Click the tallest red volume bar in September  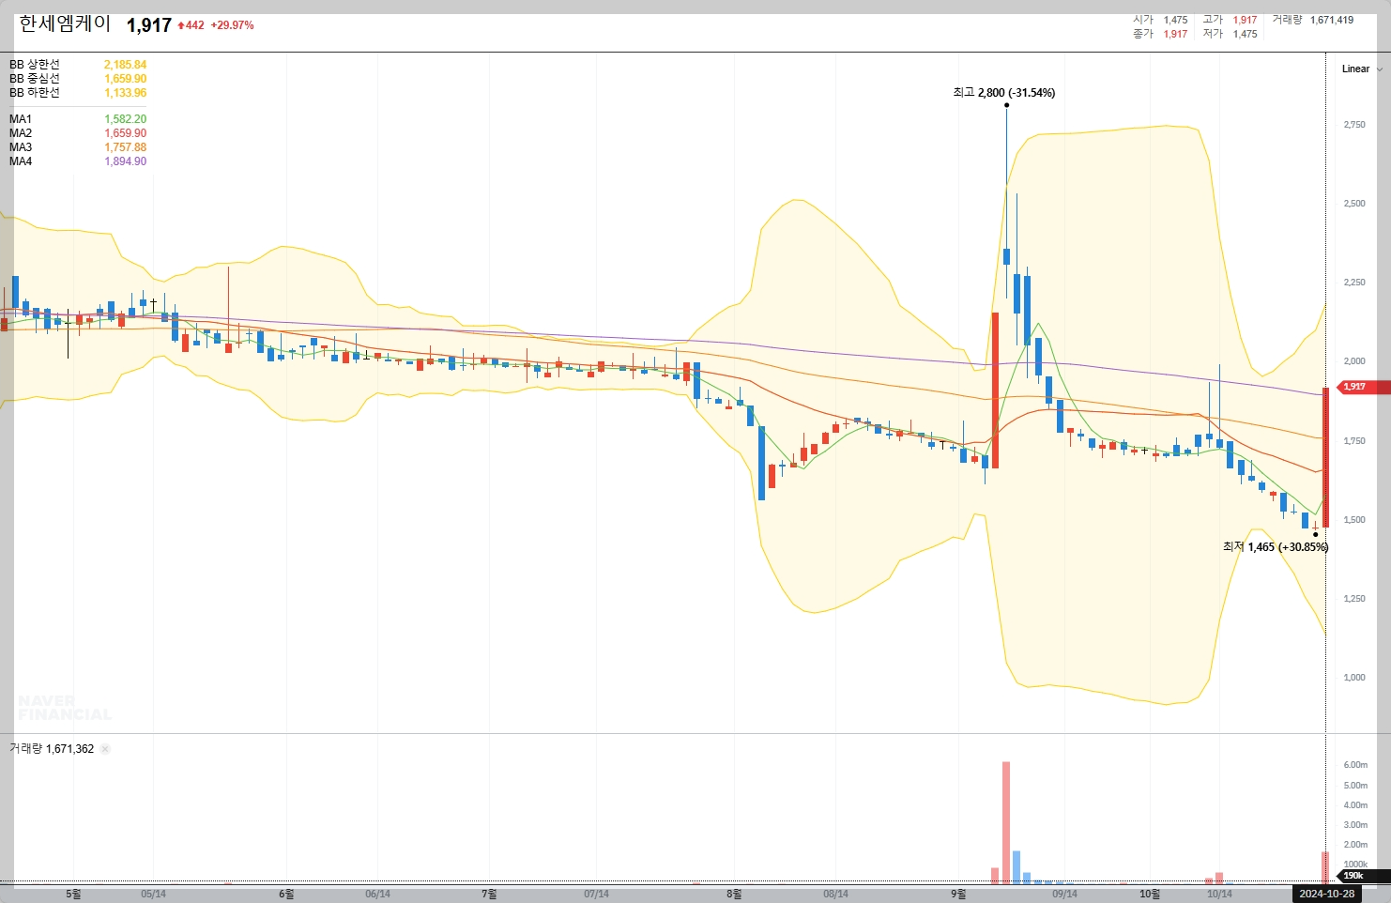(1006, 822)
